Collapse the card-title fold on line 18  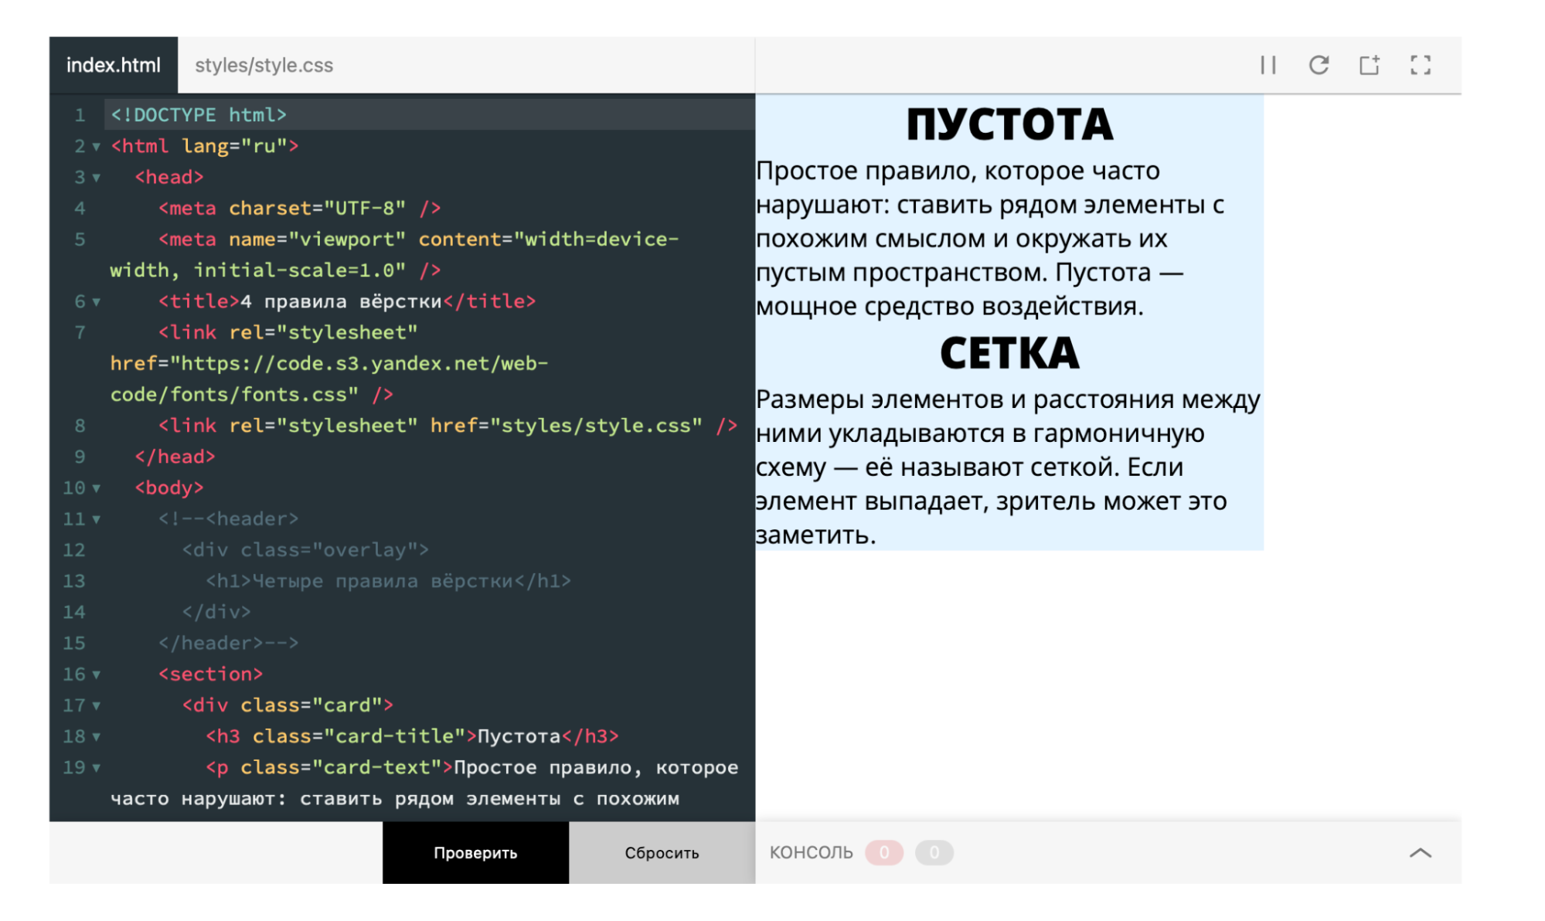point(96,736)
